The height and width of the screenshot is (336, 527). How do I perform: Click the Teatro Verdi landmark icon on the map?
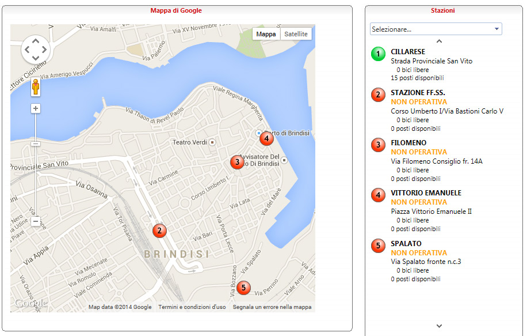[x=212, y=142]
